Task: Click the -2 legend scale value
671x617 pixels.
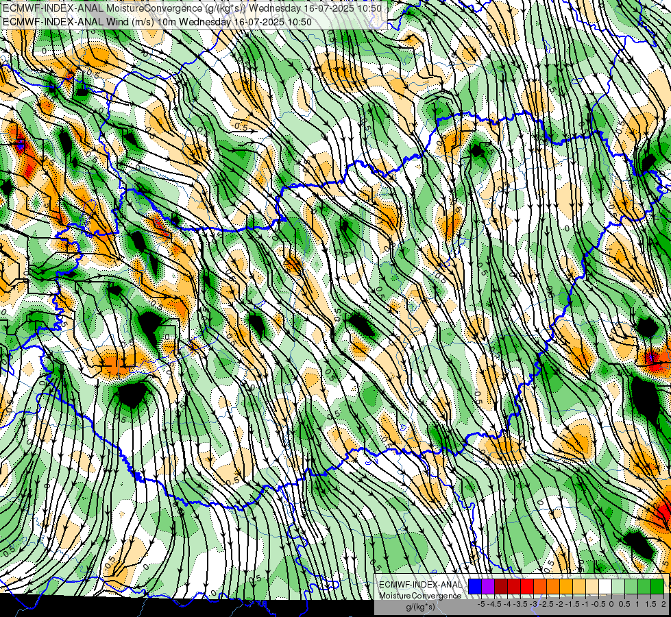Action: pos(559,604)
